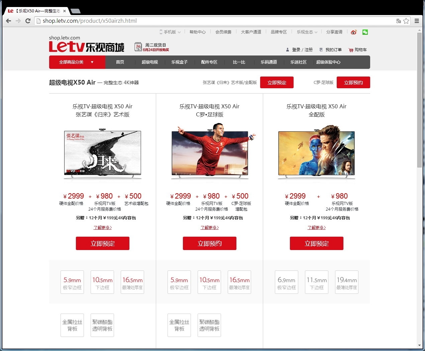425x351 pixels.
Task: Select 超级电视 in navigation bar
Action: (150, 62)
